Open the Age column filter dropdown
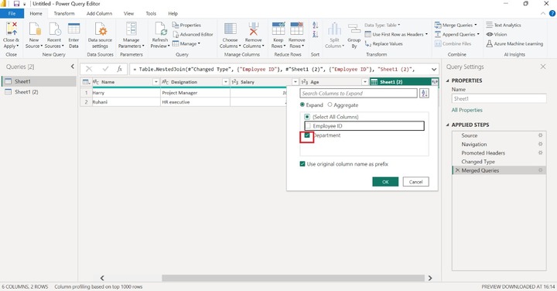 click(364, 82)
